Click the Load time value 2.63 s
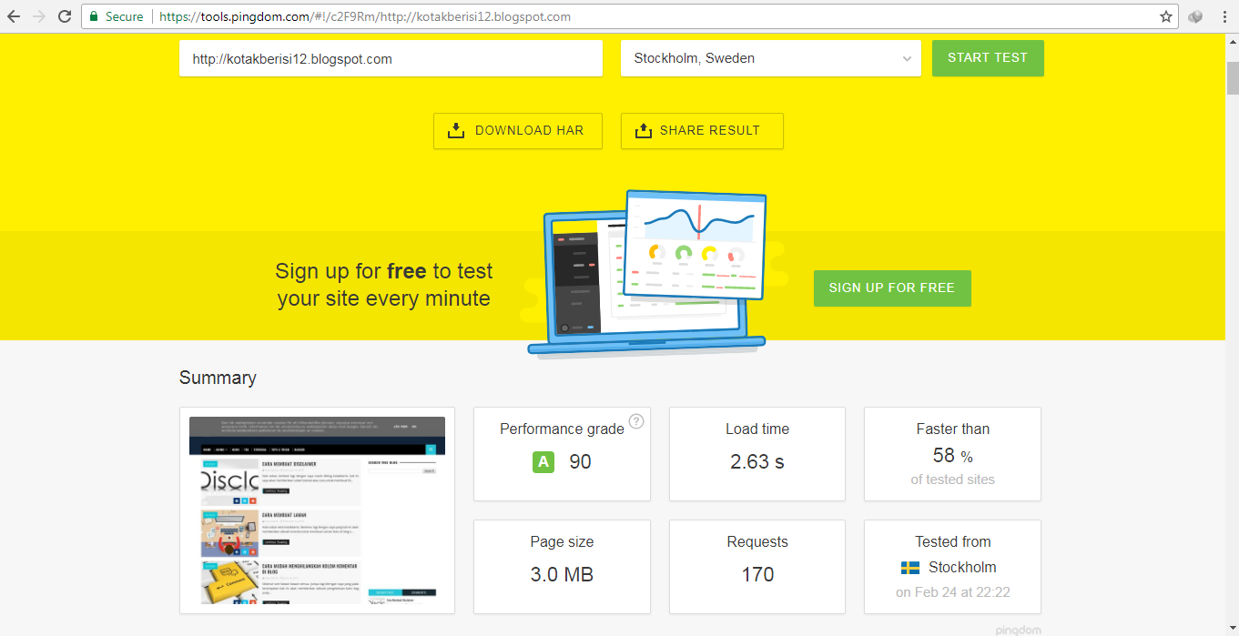The width and height of the screenshot is (1239, 636). (757, 462)
